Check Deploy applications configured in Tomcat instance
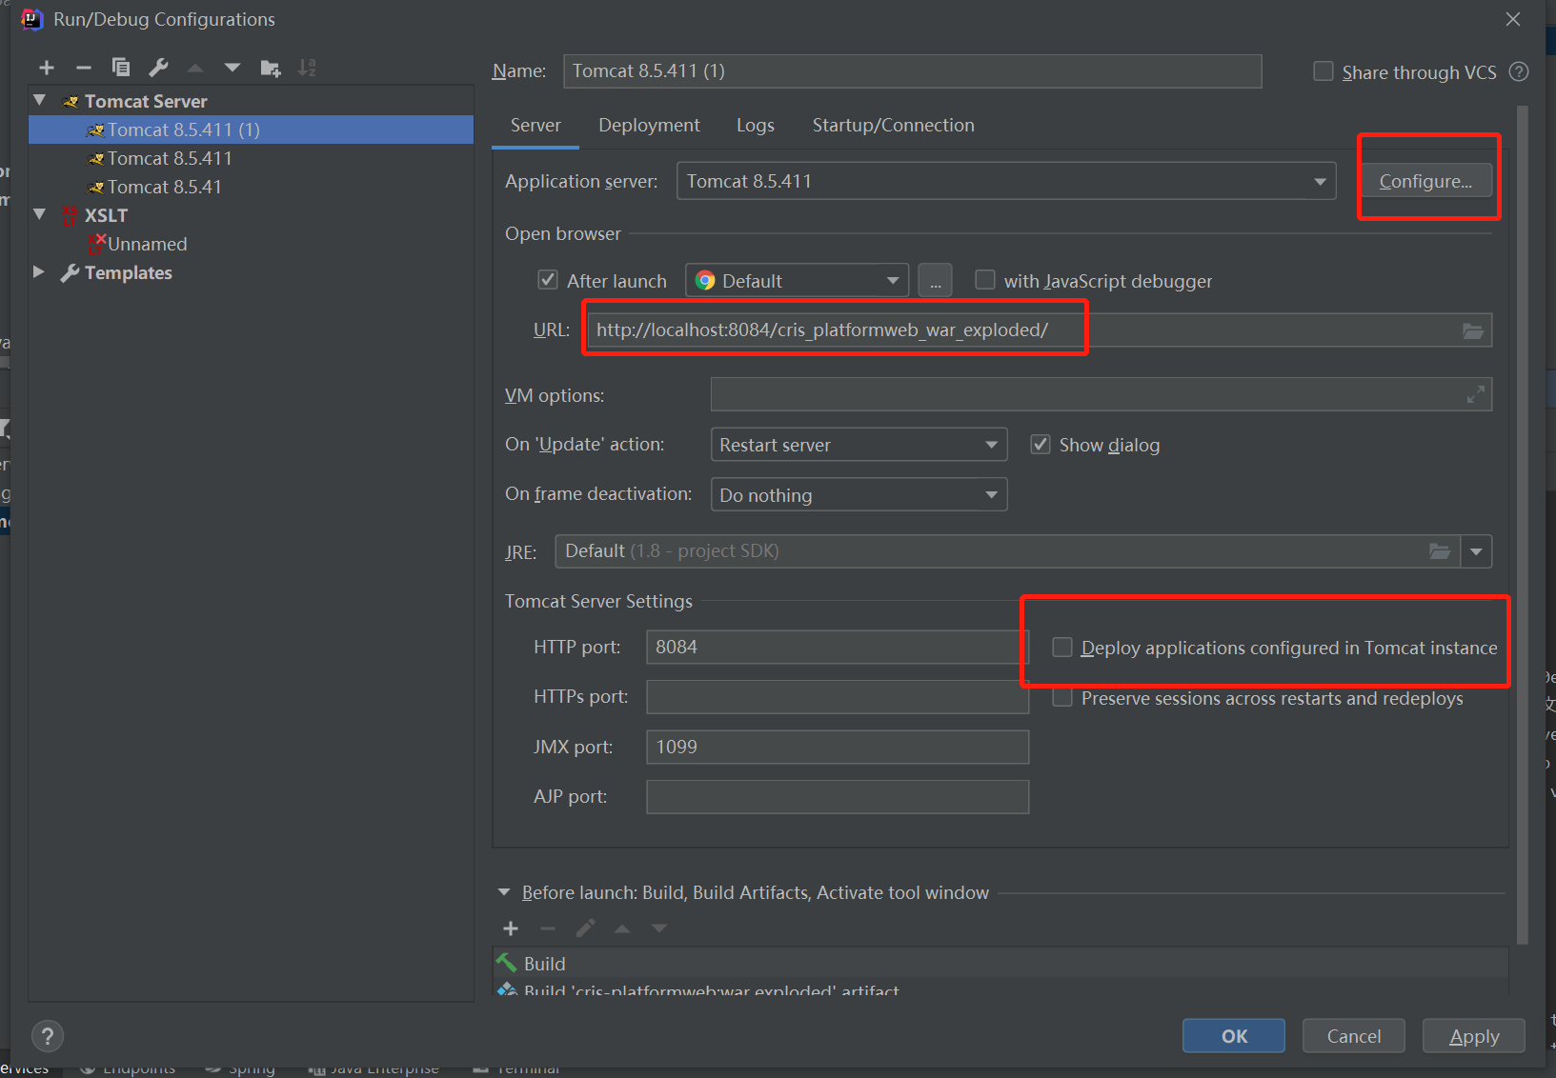 coord(1062,648)
